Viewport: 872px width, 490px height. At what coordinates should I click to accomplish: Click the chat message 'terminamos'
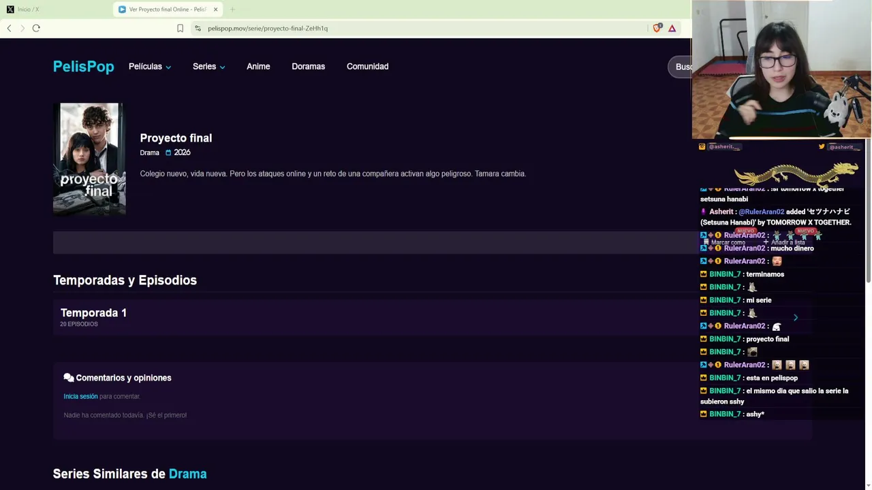click(x=765, y=274)
